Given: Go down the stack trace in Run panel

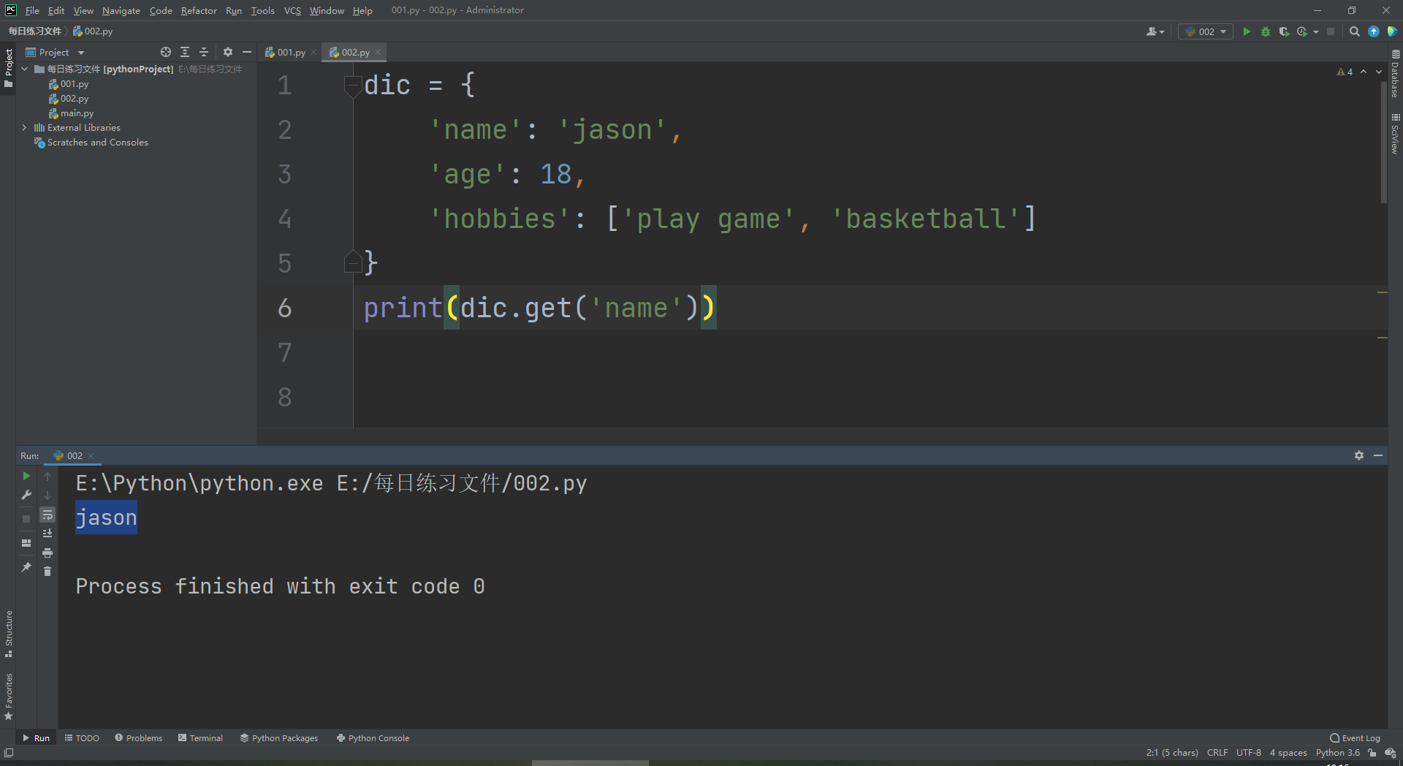Looking at the screenshot, I should [47, 495].
